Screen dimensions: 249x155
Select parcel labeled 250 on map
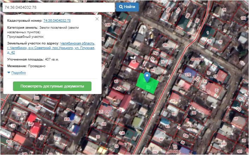(x=223, y=144)
